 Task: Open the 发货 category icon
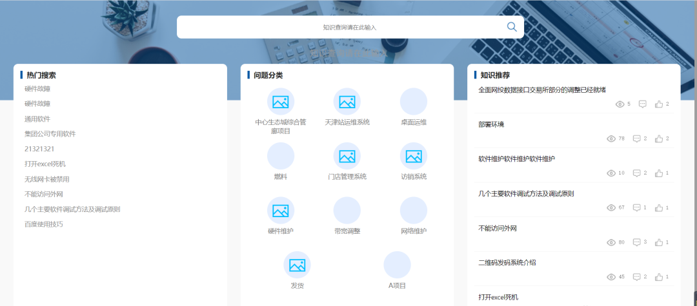(x=297, y=265)
